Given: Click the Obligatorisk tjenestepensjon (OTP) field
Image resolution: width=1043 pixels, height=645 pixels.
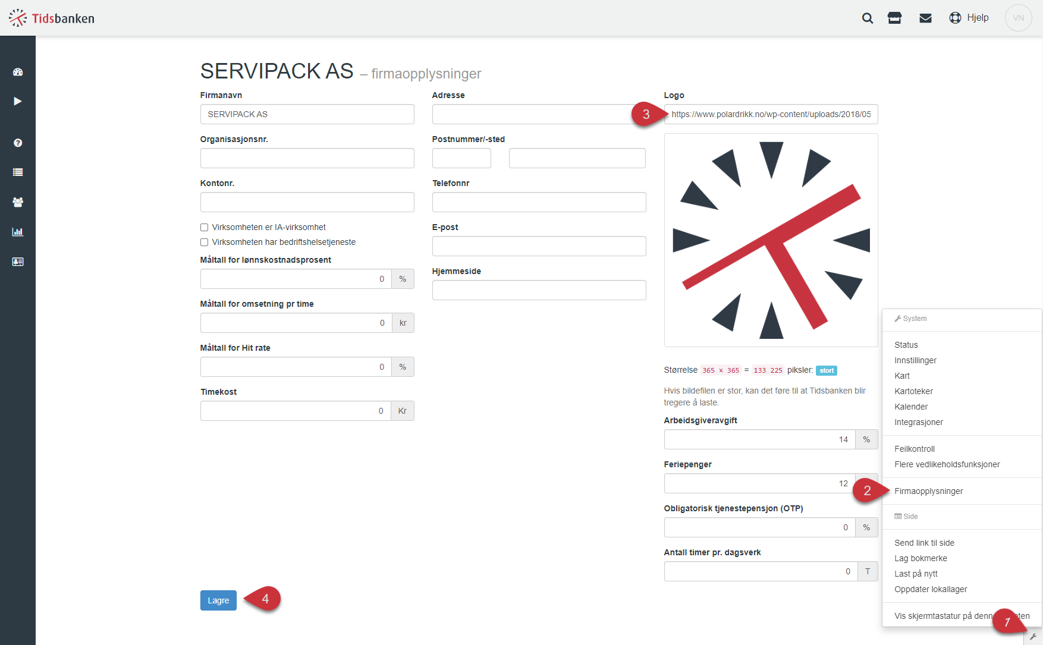Looking at the screenshot, I should 759,527.
